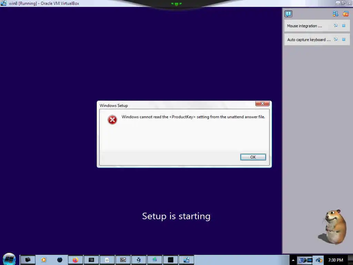Click OK in the Windows Setup dialog

click(253, 157)
